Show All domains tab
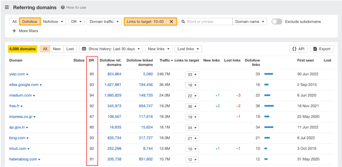The image size is (342, 167). pos(45,49)
